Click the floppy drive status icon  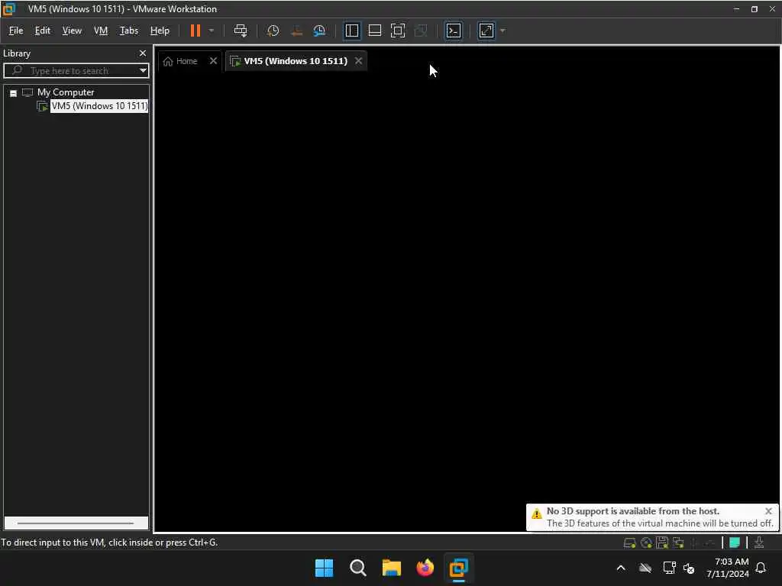(x=662, y=543)
